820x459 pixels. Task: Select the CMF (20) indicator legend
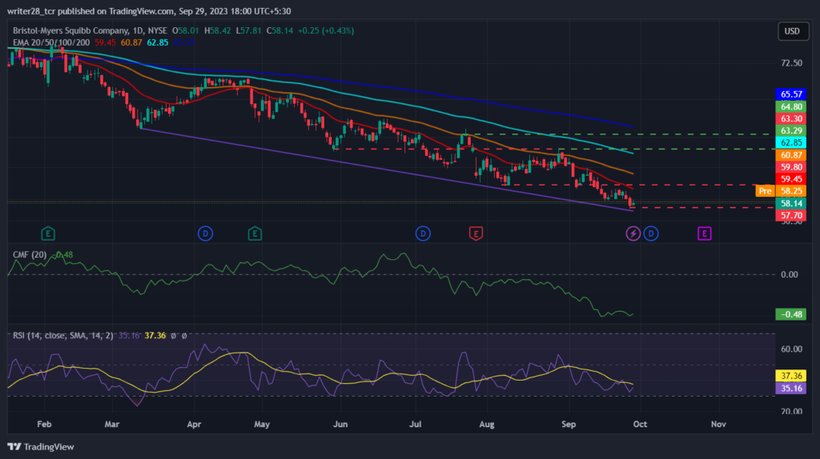point(30,254)
